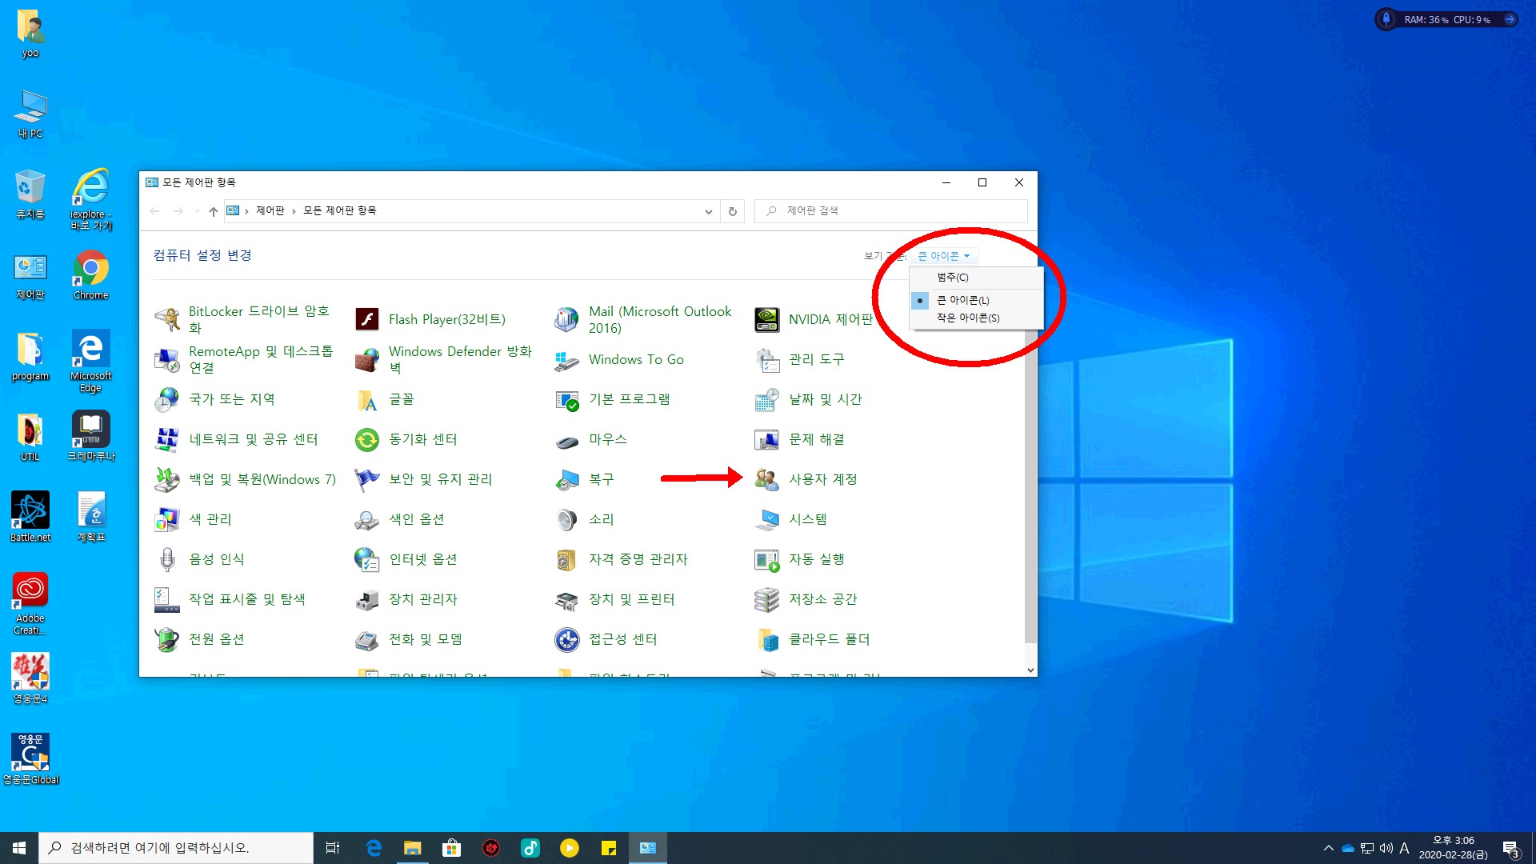Refresh the control panel list
Screen dimensions: 1536x864
click(732, 211)
